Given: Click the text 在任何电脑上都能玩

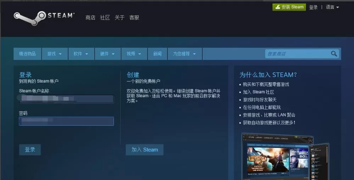Looking at the screenshot, I should [x=262, y=107].
